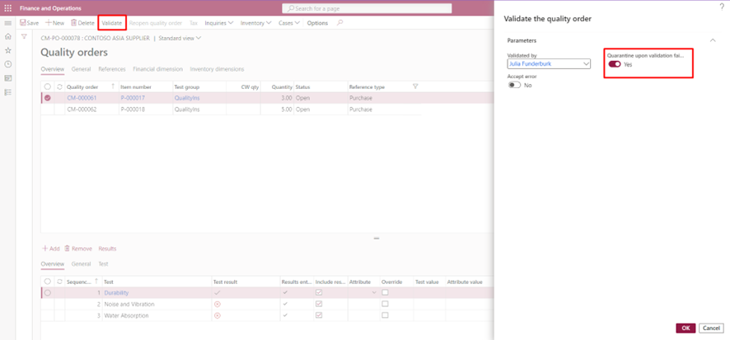Switch to the References tab
Viewport: 730px width, 340px height.
(112, 69)
